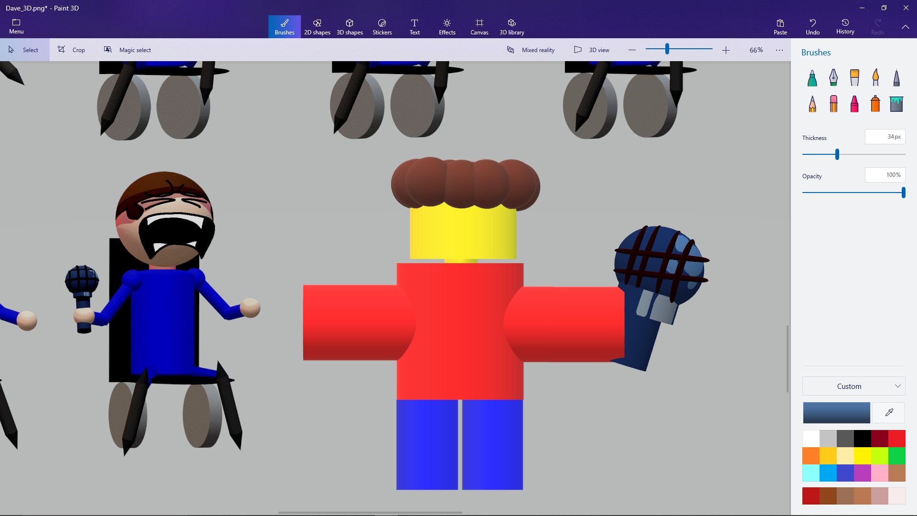Choose the indigo blue color swatch

point(845,473)
